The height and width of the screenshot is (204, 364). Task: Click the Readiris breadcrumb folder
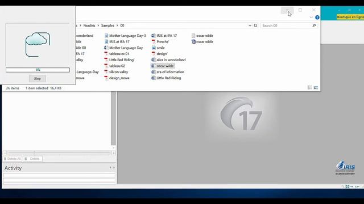coord(89,25)
